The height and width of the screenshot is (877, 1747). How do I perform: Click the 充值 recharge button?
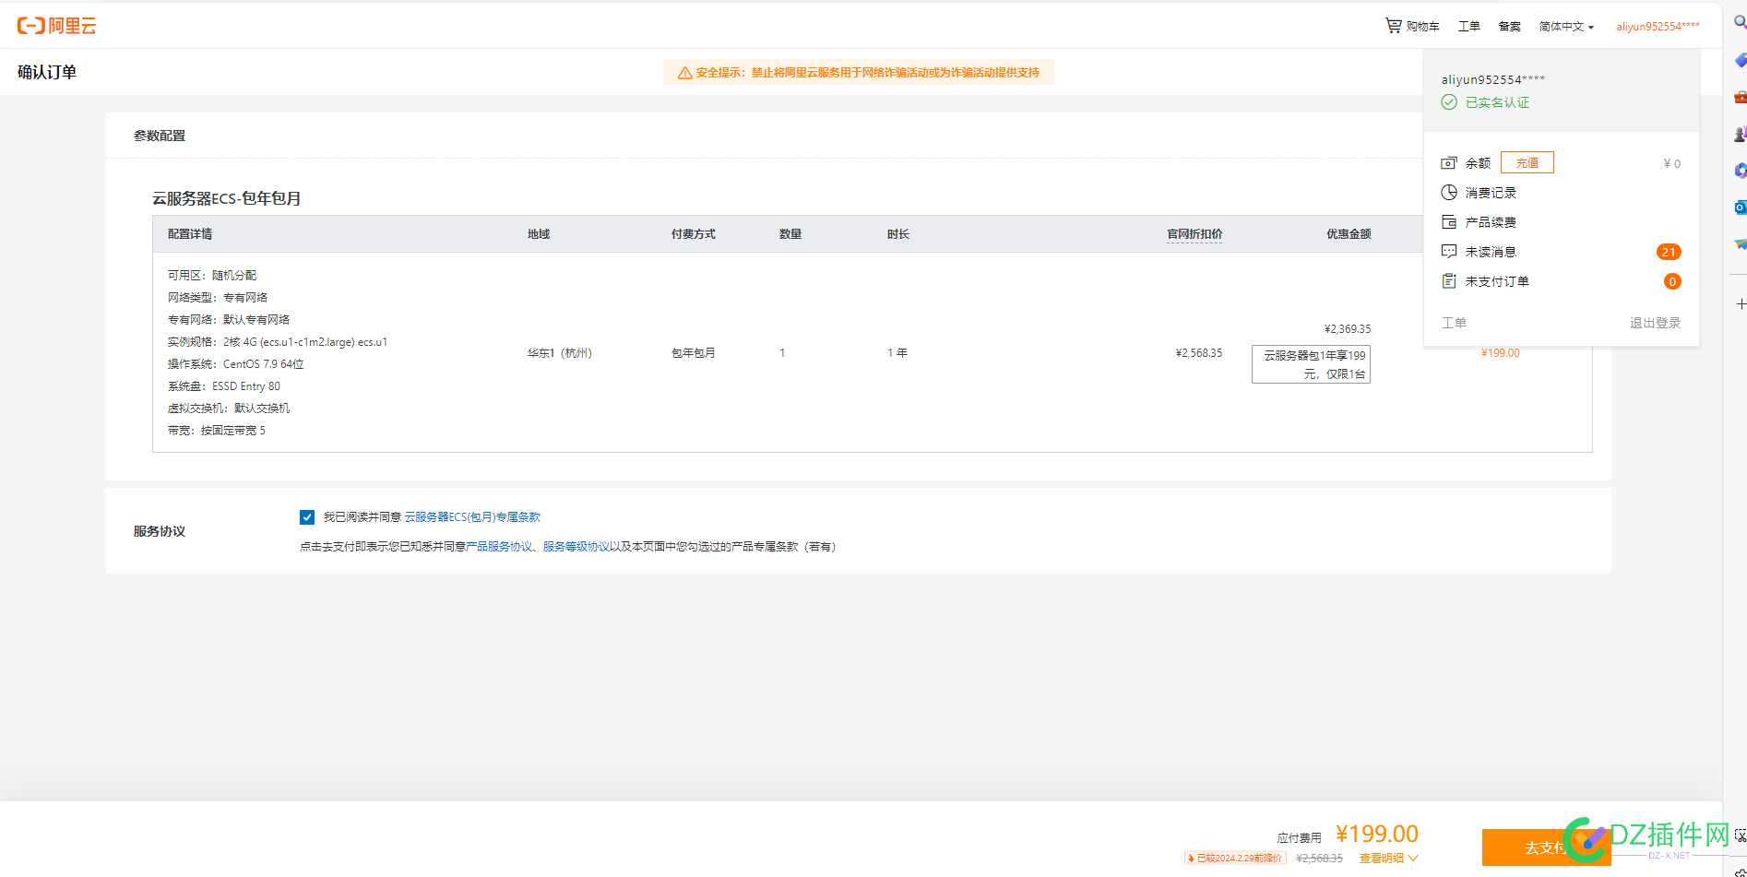(x=1527, y=162)
